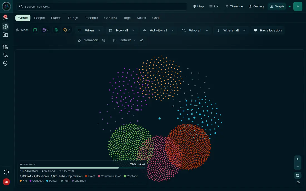Select the Notes tab
This screenshot has height=191, width=306.
141,18
